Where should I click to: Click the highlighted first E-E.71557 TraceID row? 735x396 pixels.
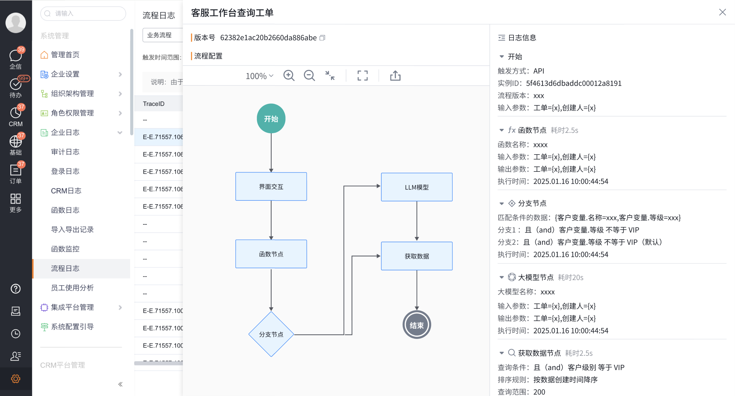(158, 137)
